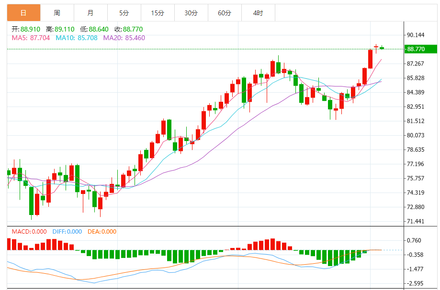Screen dimensions: 440x290
Task: Open the 30分 timeframe tab
Action: coord(191,13)
